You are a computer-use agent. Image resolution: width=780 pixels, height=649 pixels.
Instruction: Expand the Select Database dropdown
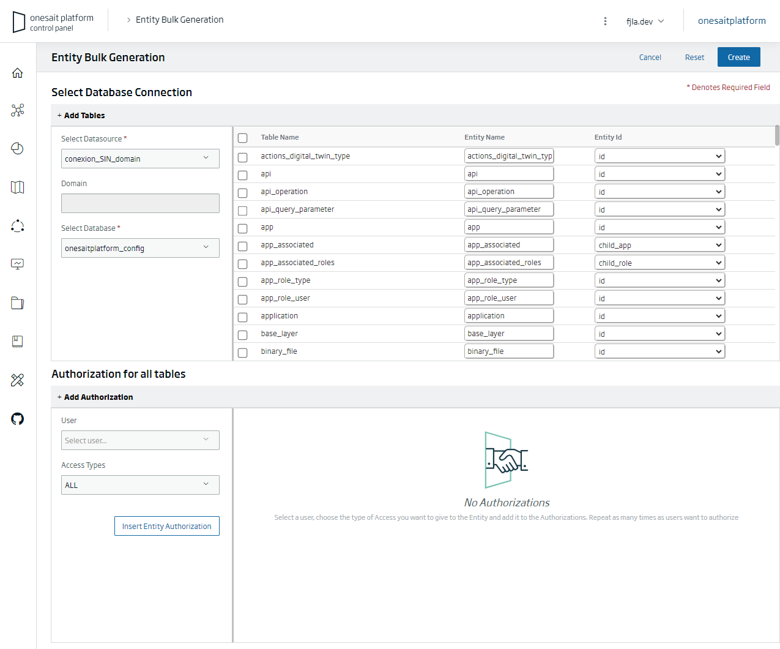coord(140,248)
